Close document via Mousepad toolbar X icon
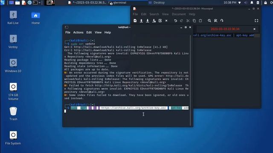 [x=166, y=21]
